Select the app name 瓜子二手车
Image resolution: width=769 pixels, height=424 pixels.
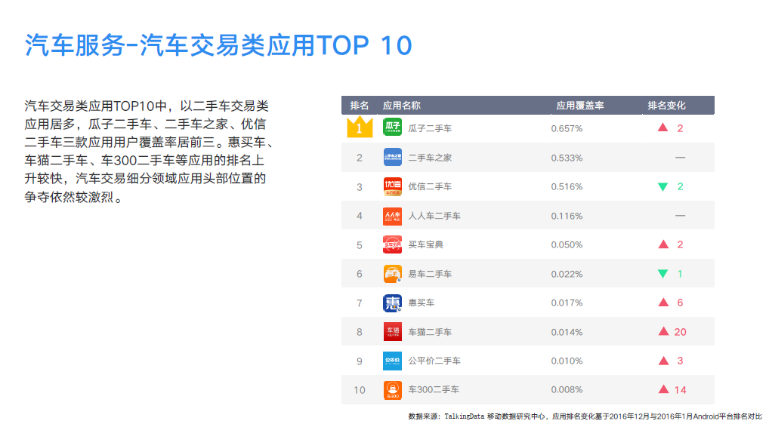coord(430,128)
